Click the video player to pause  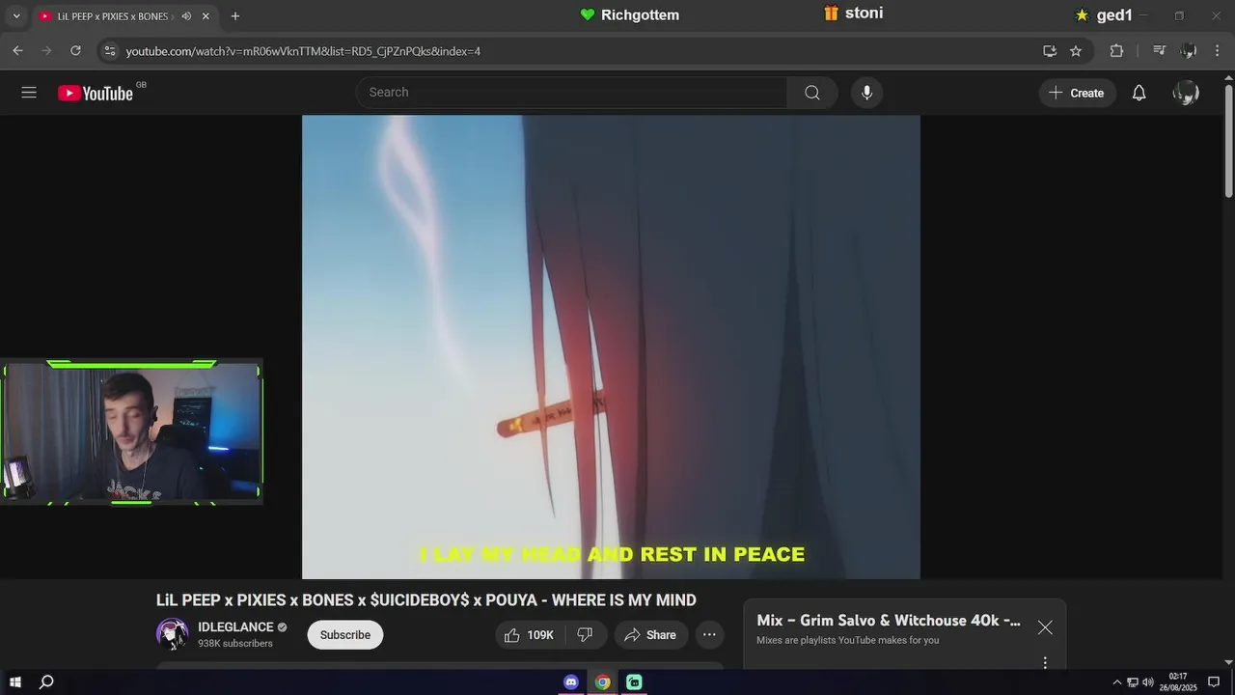pyautogui.click(x=611, y=347)
